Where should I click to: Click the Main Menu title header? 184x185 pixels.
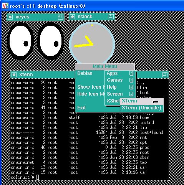(105, 66)
